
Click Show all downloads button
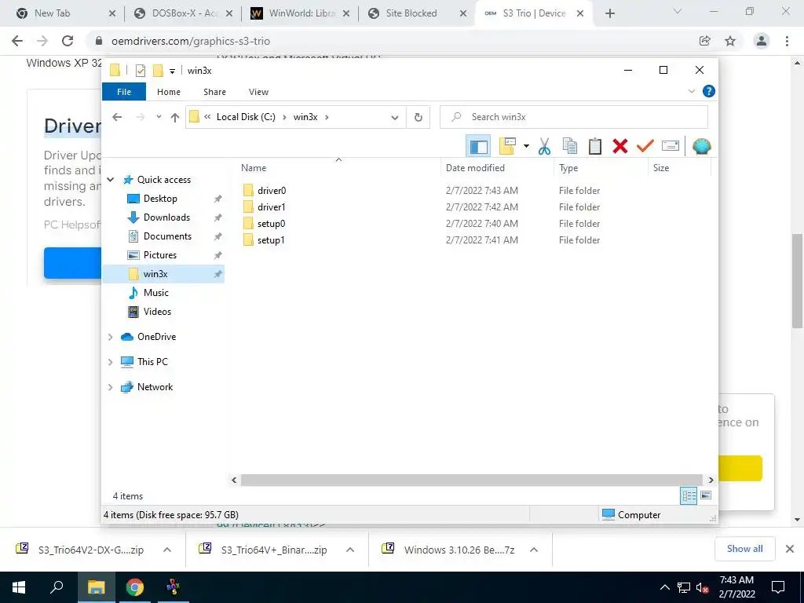tap(744, 549)
